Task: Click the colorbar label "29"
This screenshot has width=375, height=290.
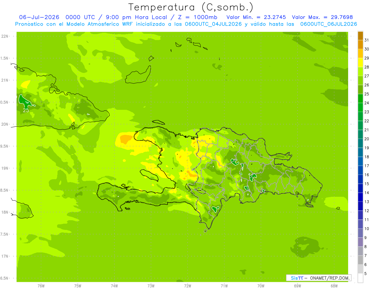Action: click(367, 58)
